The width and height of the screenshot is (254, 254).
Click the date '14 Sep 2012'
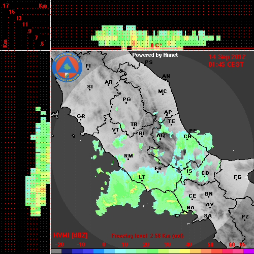click(227, 57)
